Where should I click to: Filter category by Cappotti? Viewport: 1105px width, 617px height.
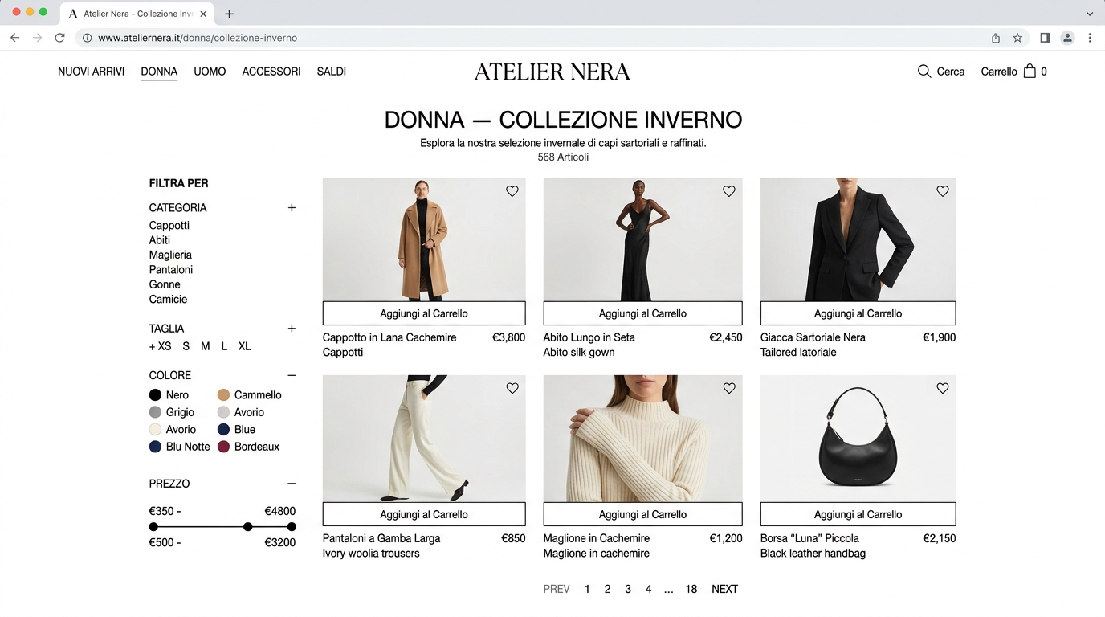(x=169, y=226)
